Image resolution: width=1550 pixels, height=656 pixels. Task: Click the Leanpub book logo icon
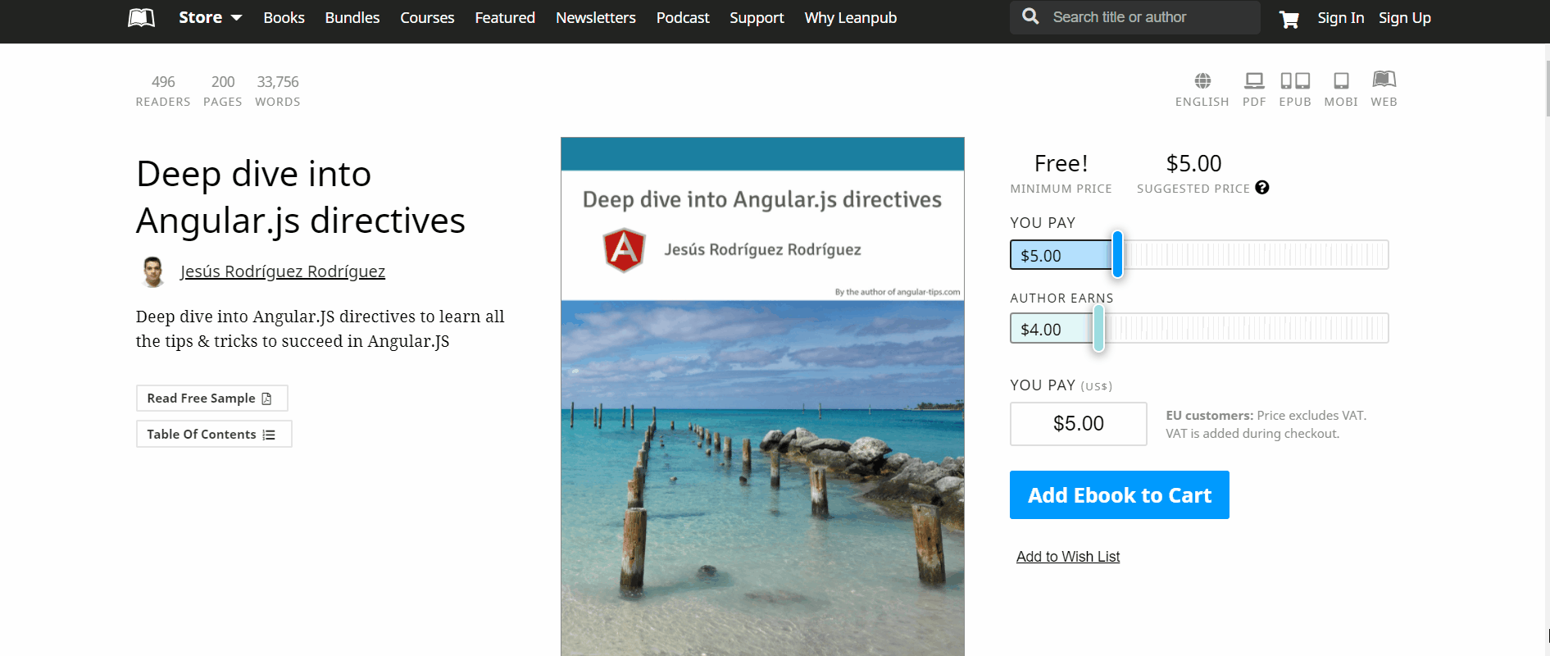point(141,17)
